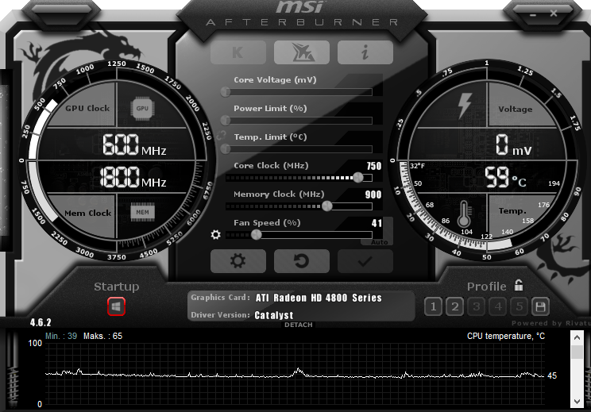Screen dimensions: 591x412
Task: Detach the monitoring graph panel
Action: click(x=299, y=325)
